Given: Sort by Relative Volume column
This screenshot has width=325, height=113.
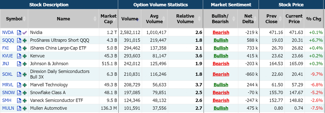Looking at the screenshot, I should 185,19.
